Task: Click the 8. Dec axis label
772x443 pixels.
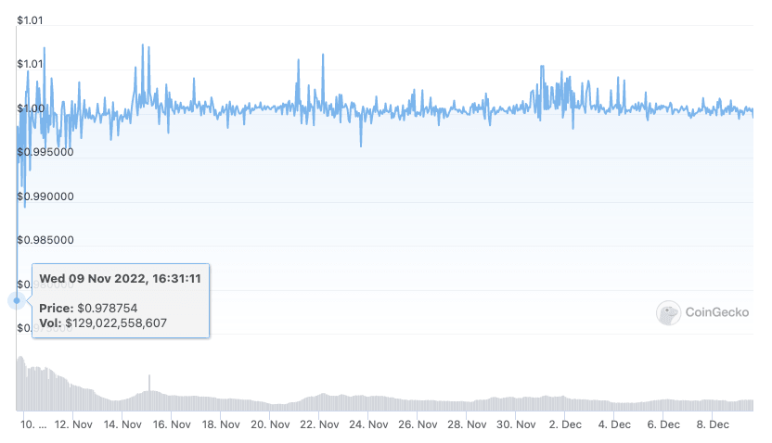Action: [x=713, y=424]
